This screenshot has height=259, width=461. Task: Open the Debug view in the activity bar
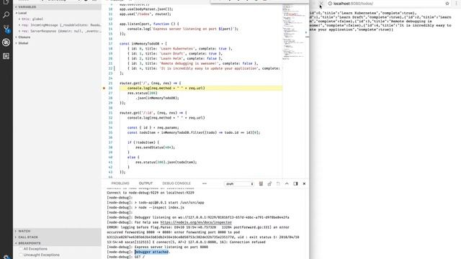[x=6, y=42]
